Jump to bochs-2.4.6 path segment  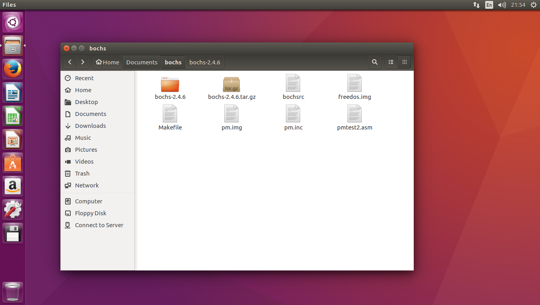point(204,62)
